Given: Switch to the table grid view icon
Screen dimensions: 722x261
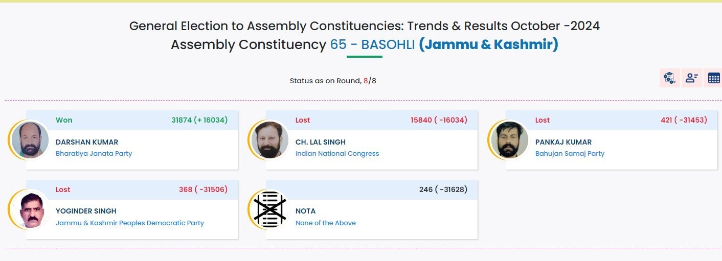Looking at the screenshot, I should (x=714, y=78).
